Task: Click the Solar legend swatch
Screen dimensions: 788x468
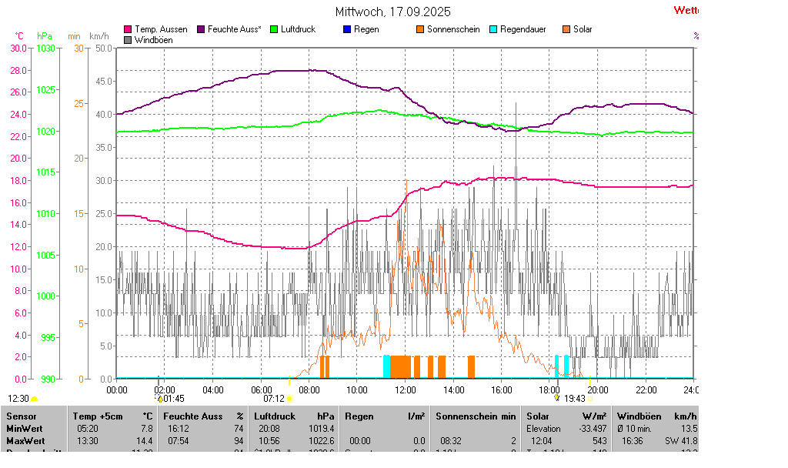Action: tap(566, 30)
